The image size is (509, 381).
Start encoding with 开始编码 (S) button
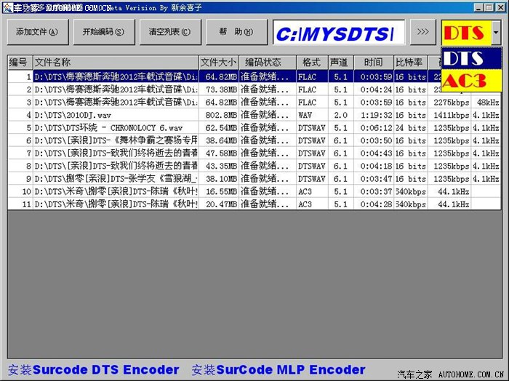pyautogui.click(x=104, y=32)
